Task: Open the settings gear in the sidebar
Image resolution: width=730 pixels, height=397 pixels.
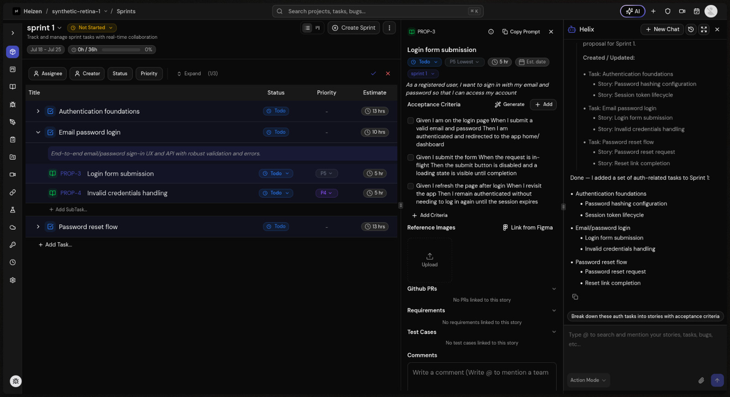Action: 13,280
